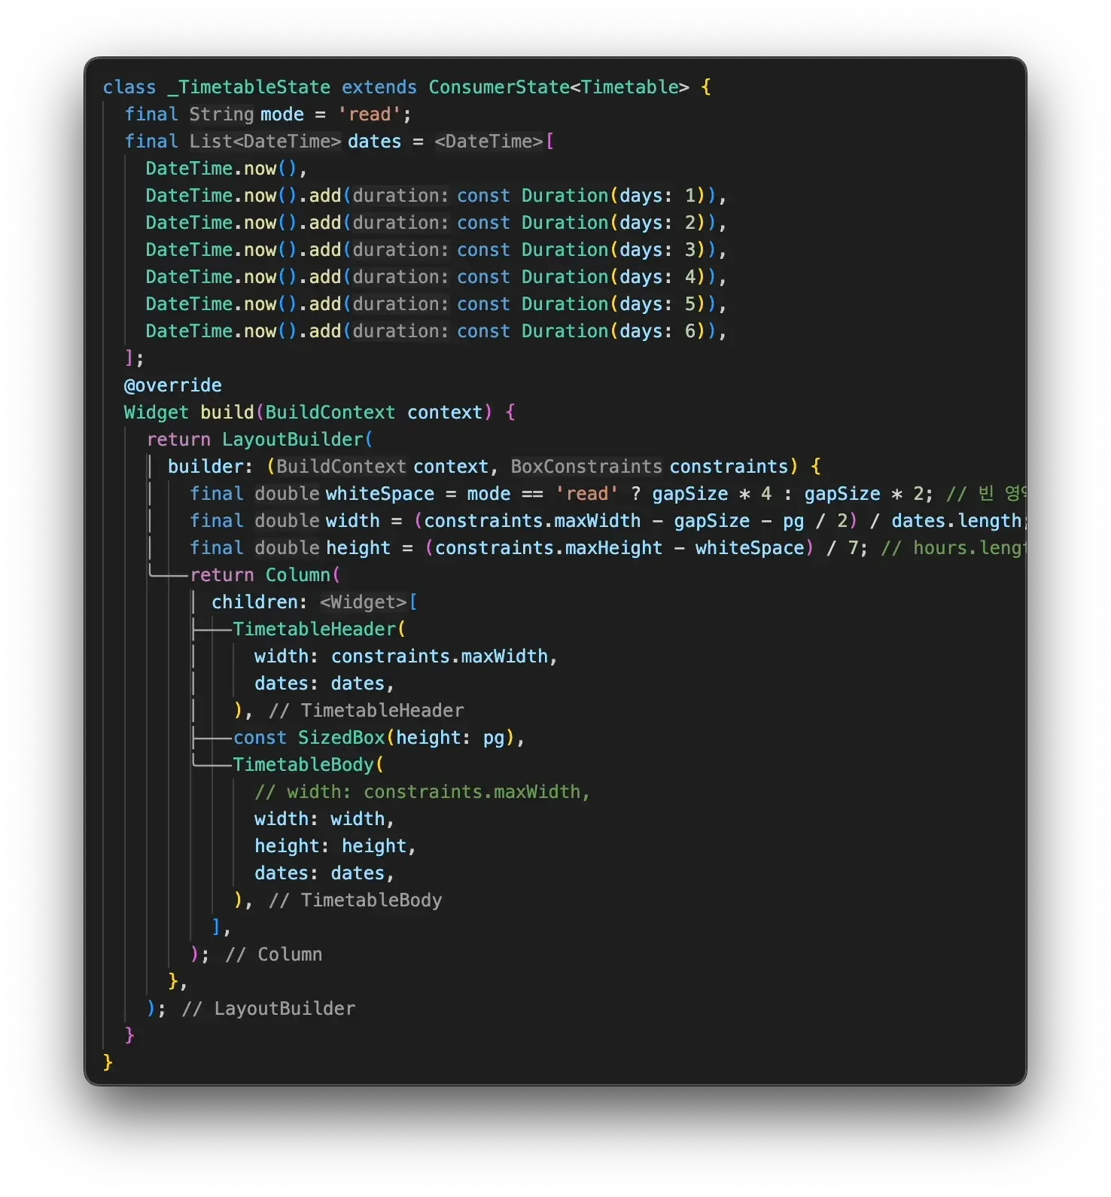Image resolution: width=1111 pixels, height=1197 pixels.
Task: Click the standalone DateTime.now() first list entry
Action: point(221,169)
